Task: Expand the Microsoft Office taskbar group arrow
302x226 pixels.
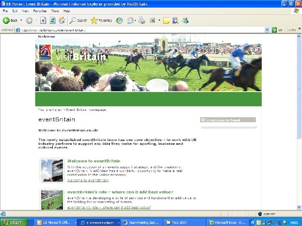Action: (75, 223)
